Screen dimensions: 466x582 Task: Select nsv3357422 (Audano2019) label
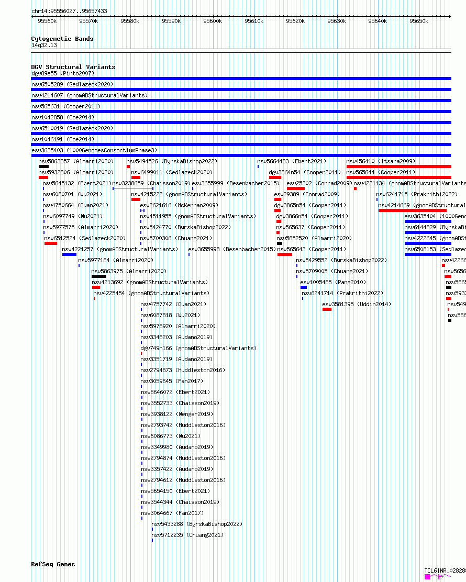[177, 469]
